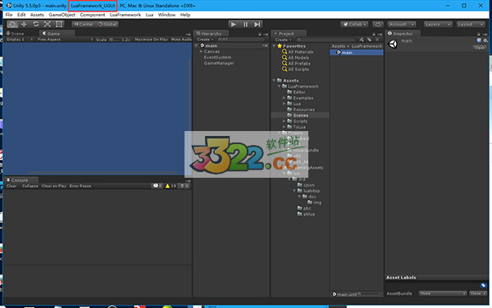Open the Hierarchy Create dropdown

(x=205, y=39)
